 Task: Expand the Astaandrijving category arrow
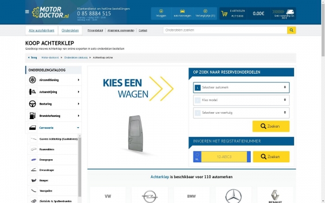(79, 92)
